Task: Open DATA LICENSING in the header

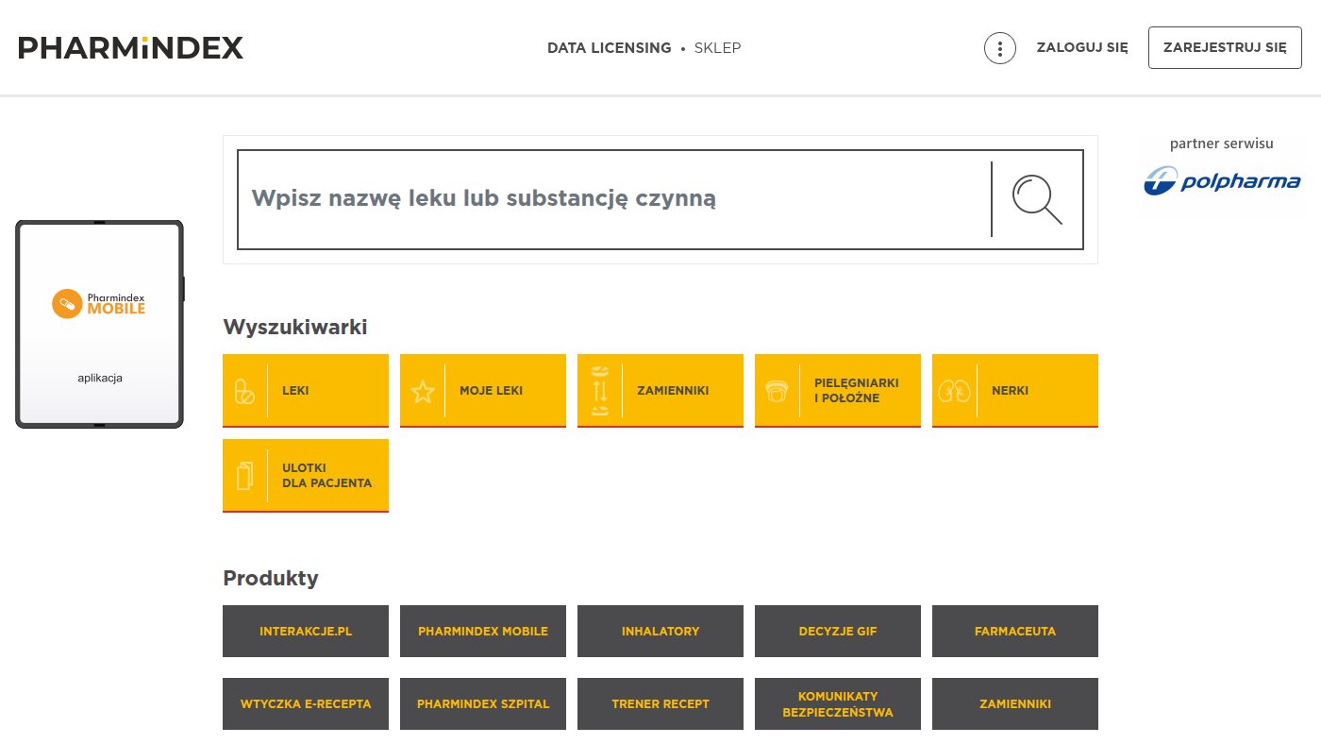Action: tap(610, 47)
